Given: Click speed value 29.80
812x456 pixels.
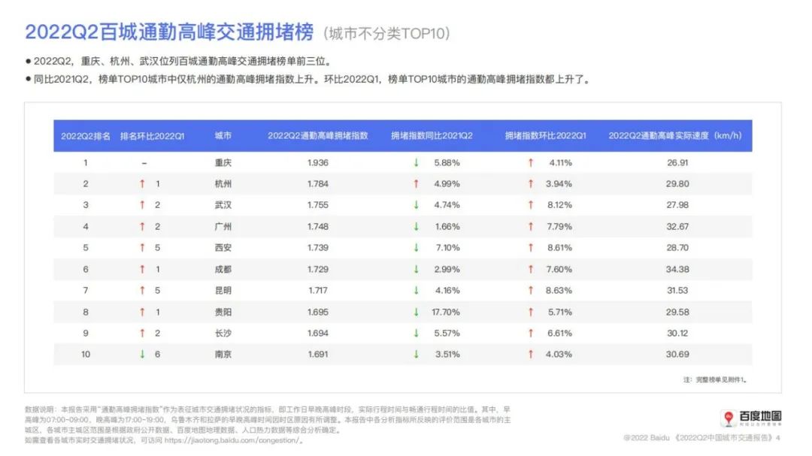Looking at the screenshot, I should pos(677,184).
